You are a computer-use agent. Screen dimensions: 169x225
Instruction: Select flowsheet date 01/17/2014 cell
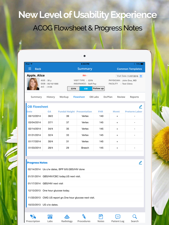tap(35, 141)
